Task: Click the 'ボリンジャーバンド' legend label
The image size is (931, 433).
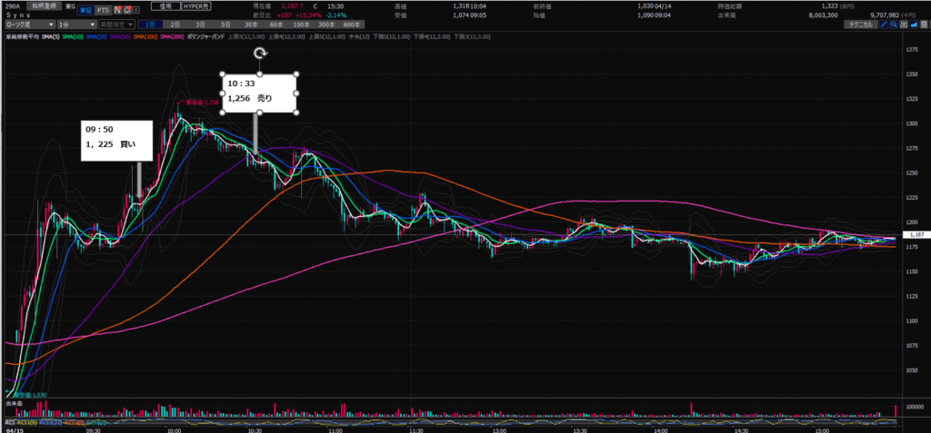Action: pyautogui.click(x=205, y=37)
